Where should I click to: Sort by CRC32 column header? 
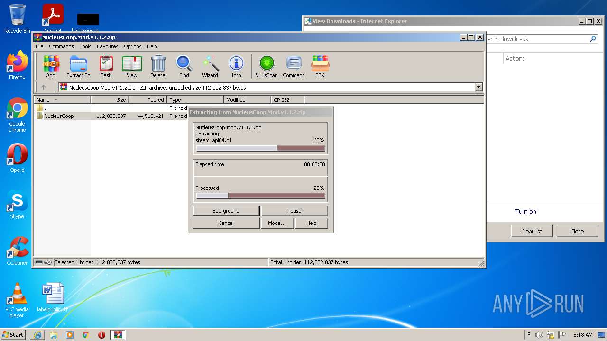pos(287,100)
